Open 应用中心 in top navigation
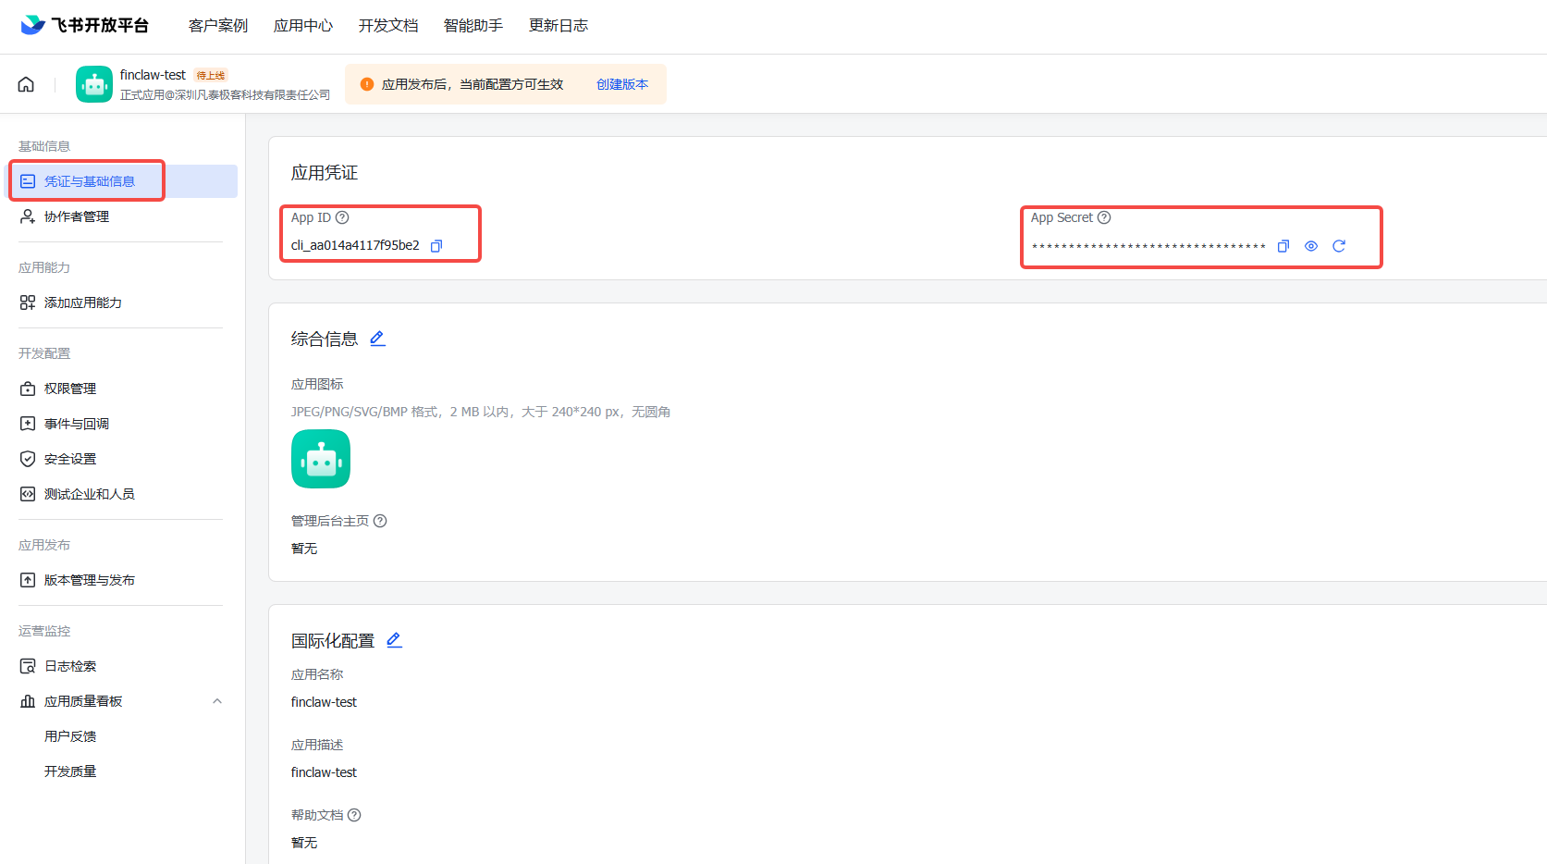Viewport: 1547px width, 864px height. pos(303,26)
